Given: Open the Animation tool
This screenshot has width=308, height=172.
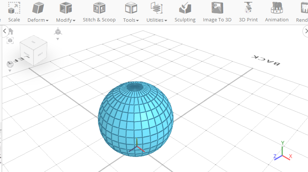Looking at the screenshot, I should 277,12.
